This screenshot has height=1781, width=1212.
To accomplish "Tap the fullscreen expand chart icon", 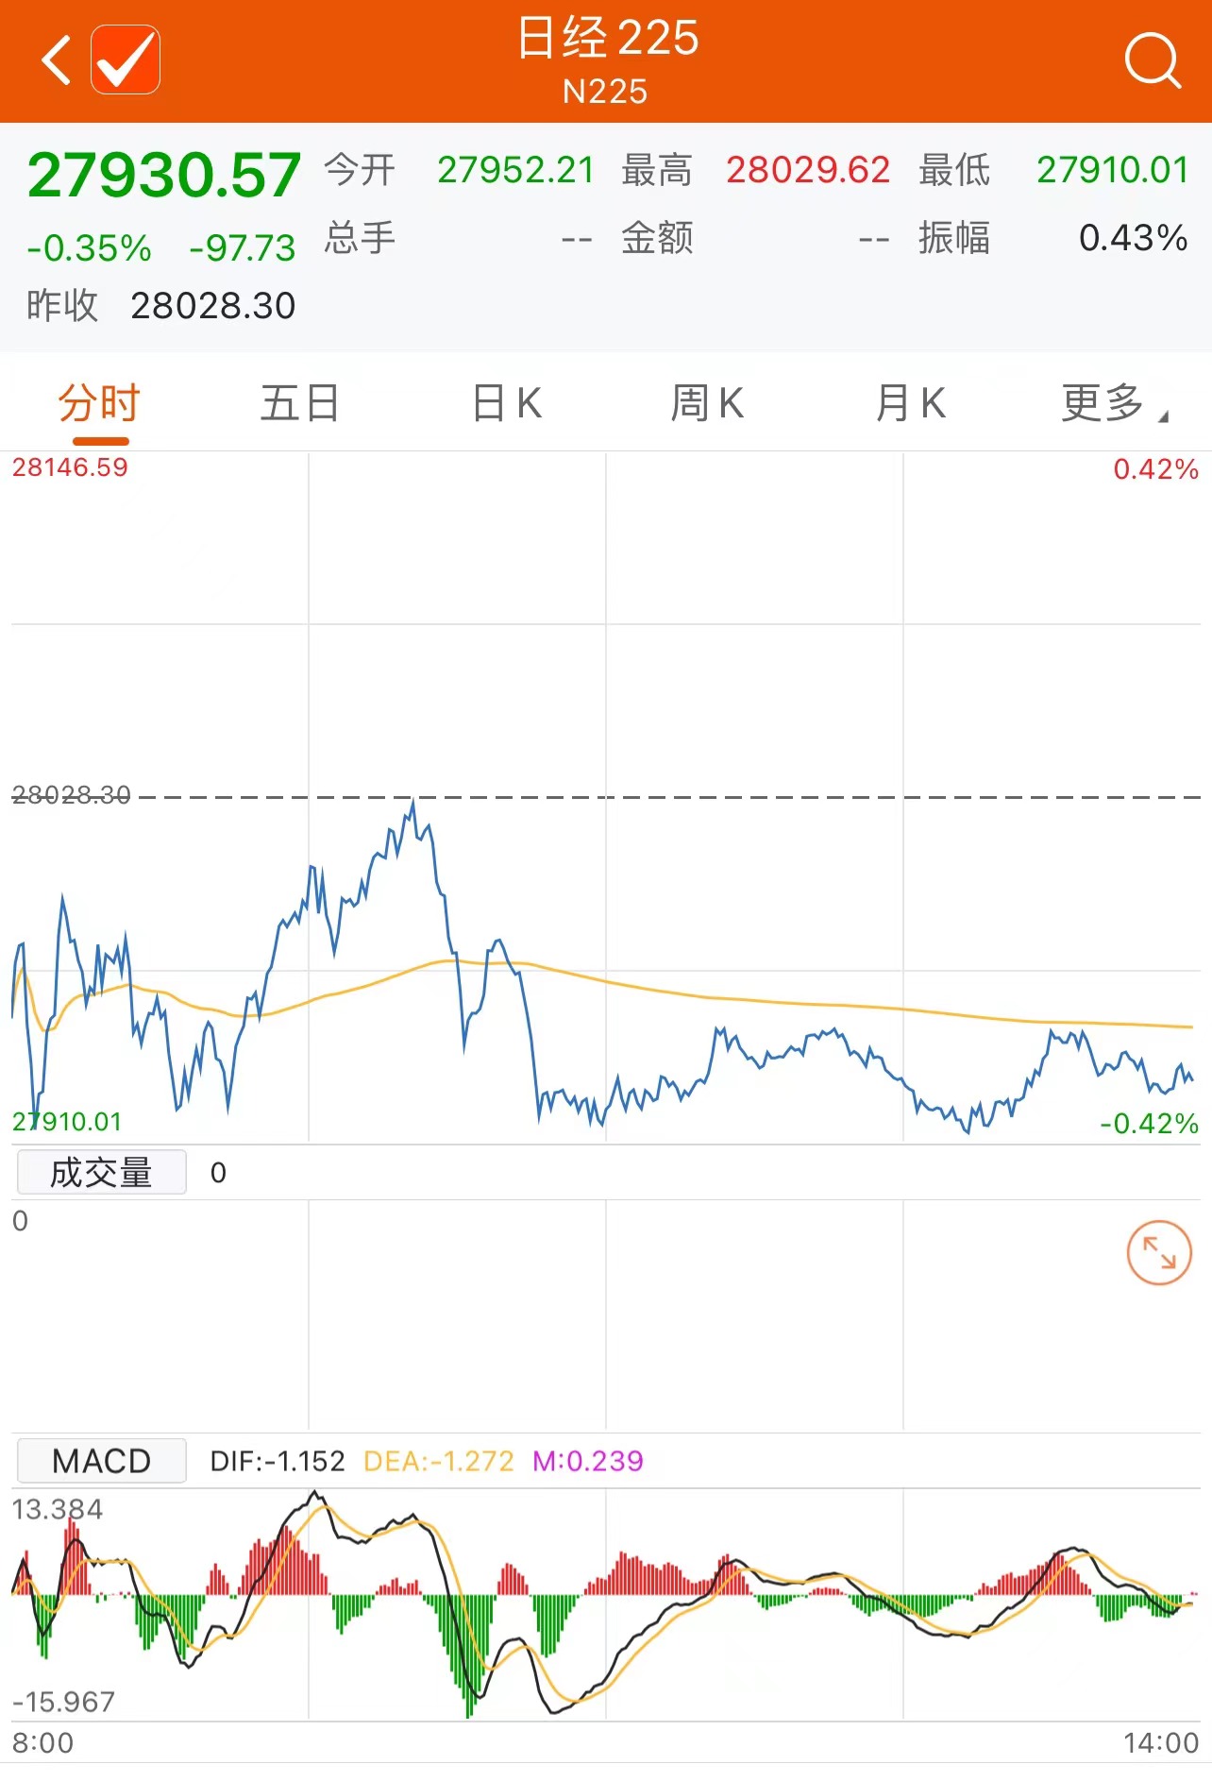I will 1159,1253.
